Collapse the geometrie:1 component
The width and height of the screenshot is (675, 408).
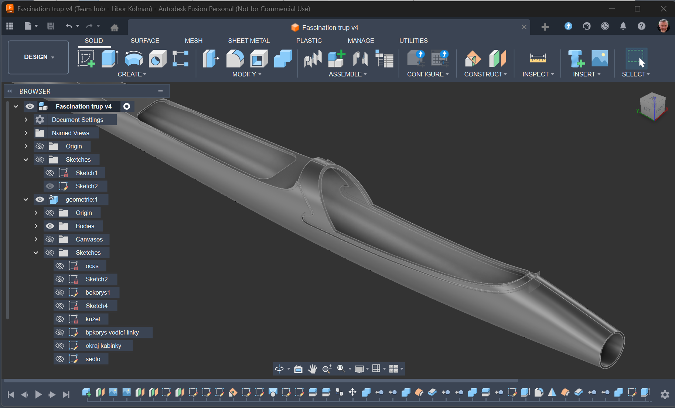pos(26,199)
